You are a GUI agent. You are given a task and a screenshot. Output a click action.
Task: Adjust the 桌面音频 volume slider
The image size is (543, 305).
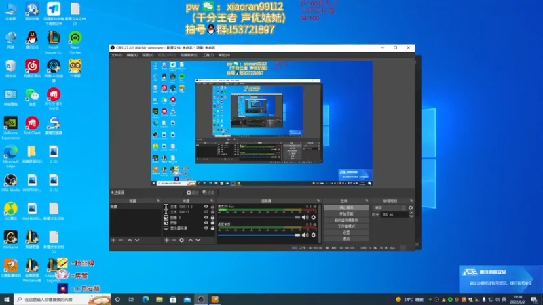(x=259, y=235)
